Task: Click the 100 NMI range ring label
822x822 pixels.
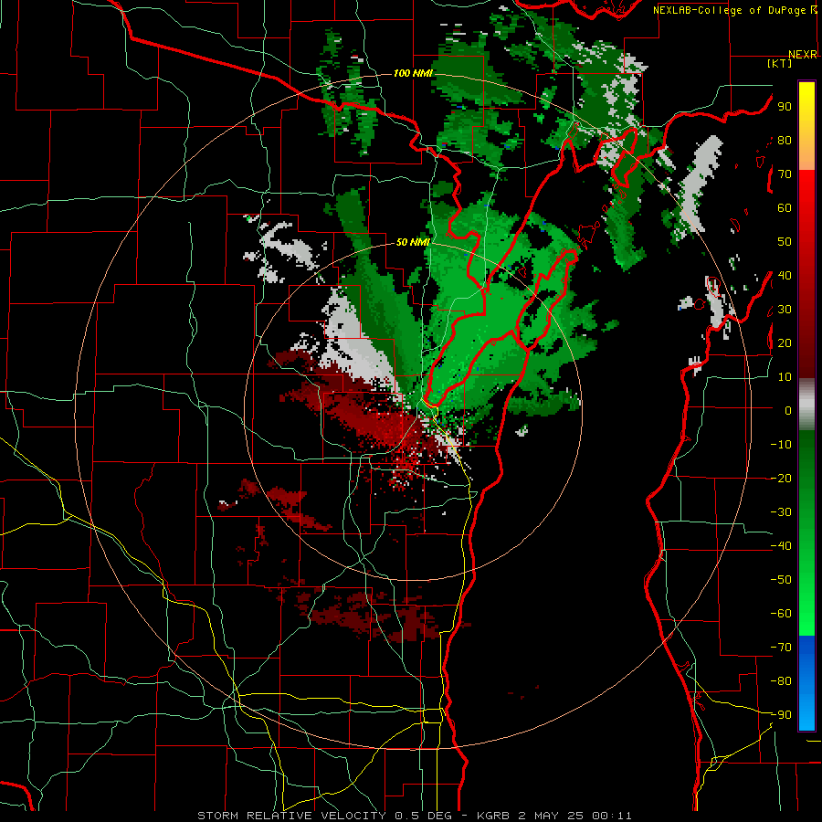Action: pos(413,73)
